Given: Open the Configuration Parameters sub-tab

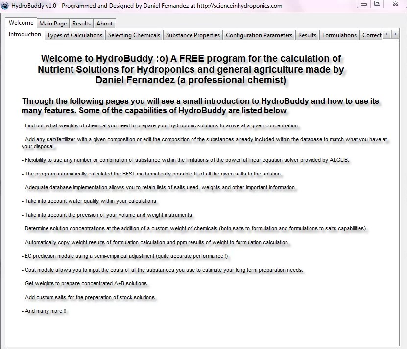Looking at the screenshot, I should pos(259,35).
